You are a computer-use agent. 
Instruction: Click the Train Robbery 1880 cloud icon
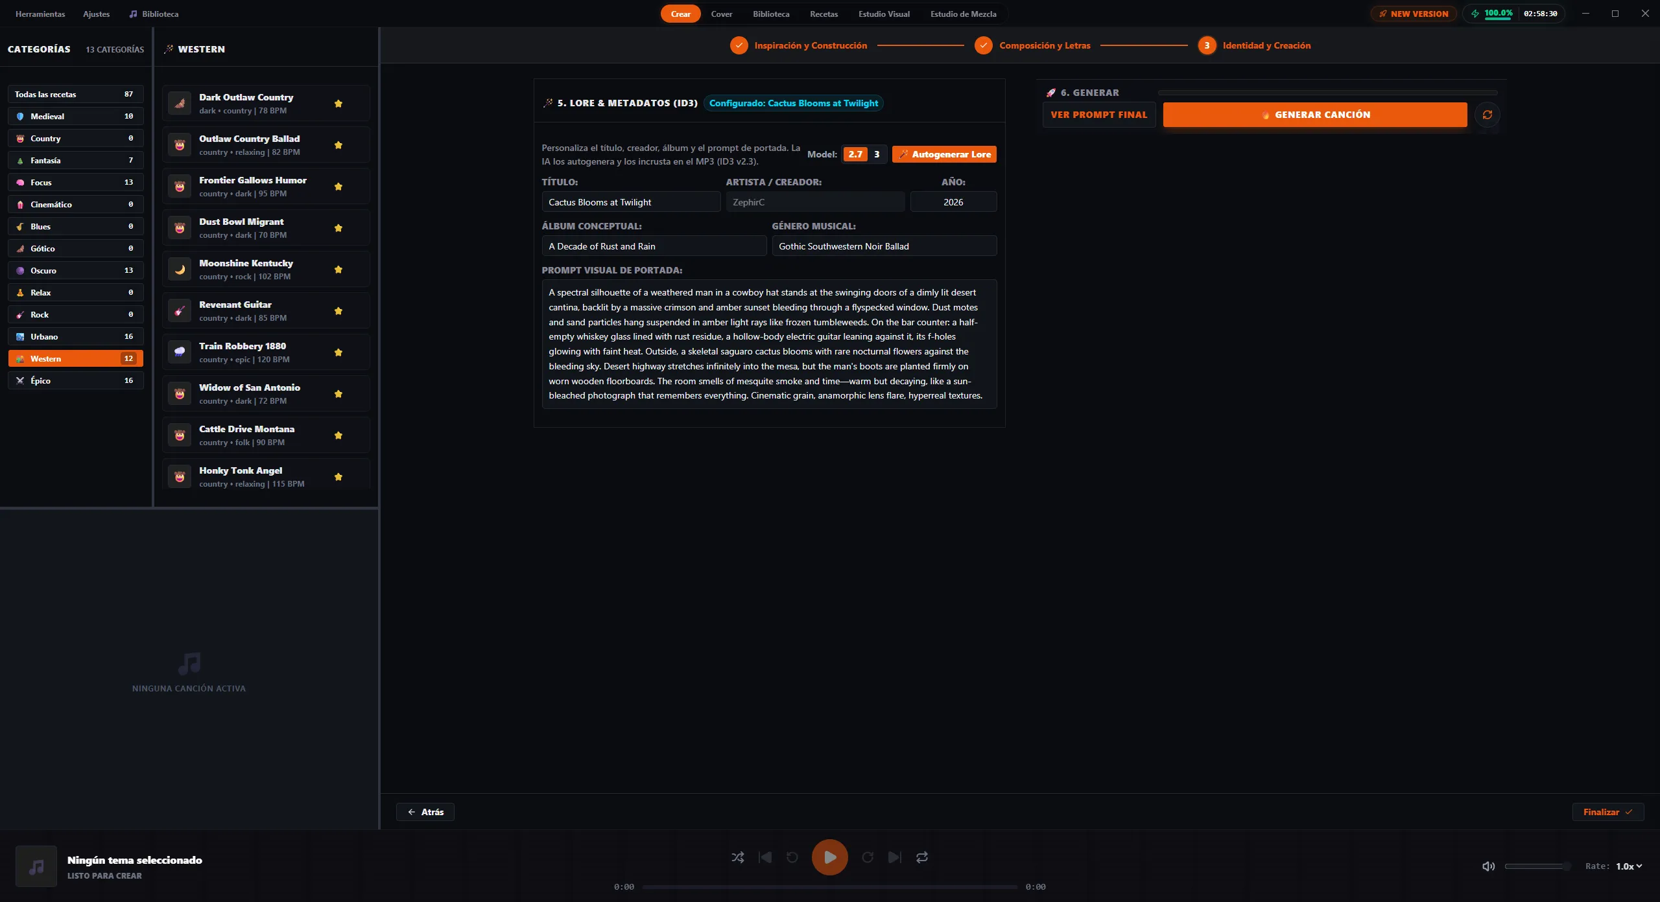[x=180, y=352]
